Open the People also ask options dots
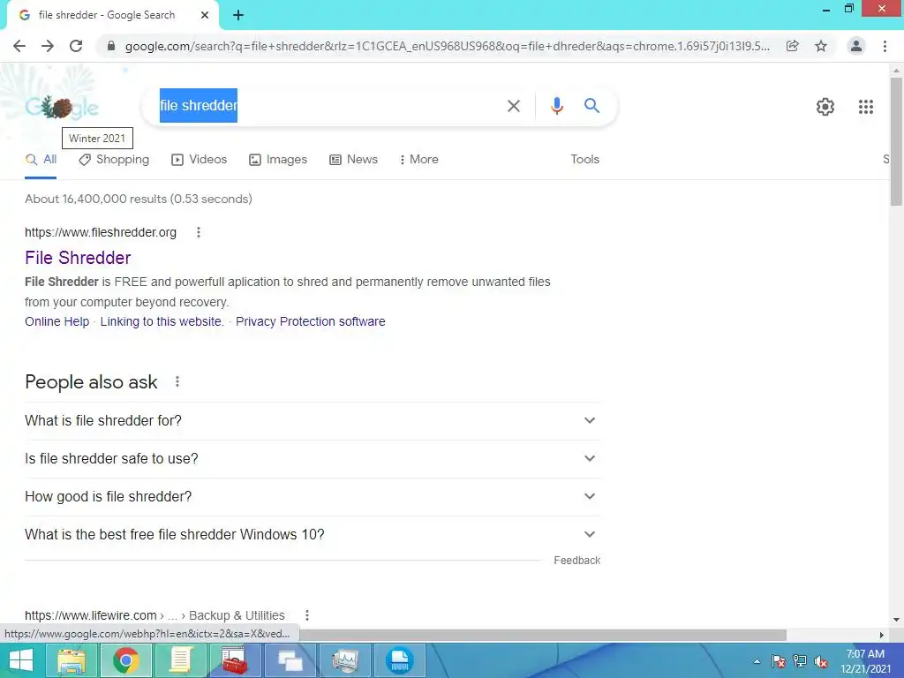 177,381
